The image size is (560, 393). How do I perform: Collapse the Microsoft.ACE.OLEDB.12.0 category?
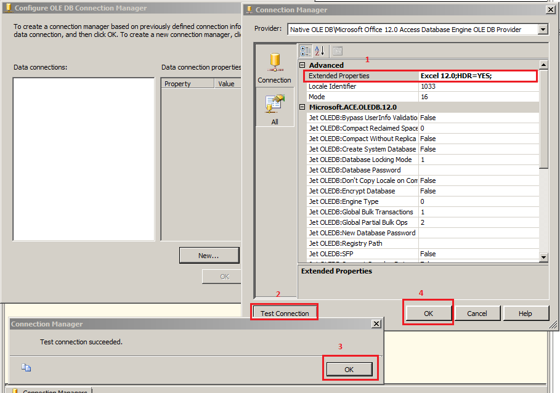click(301, 107)
